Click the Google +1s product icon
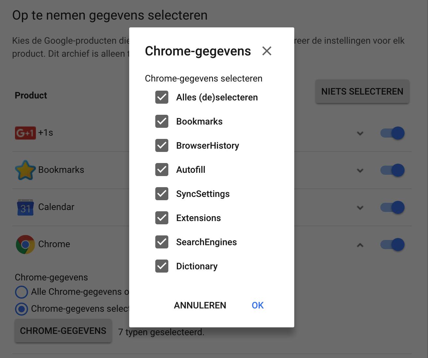 [25, 133]
